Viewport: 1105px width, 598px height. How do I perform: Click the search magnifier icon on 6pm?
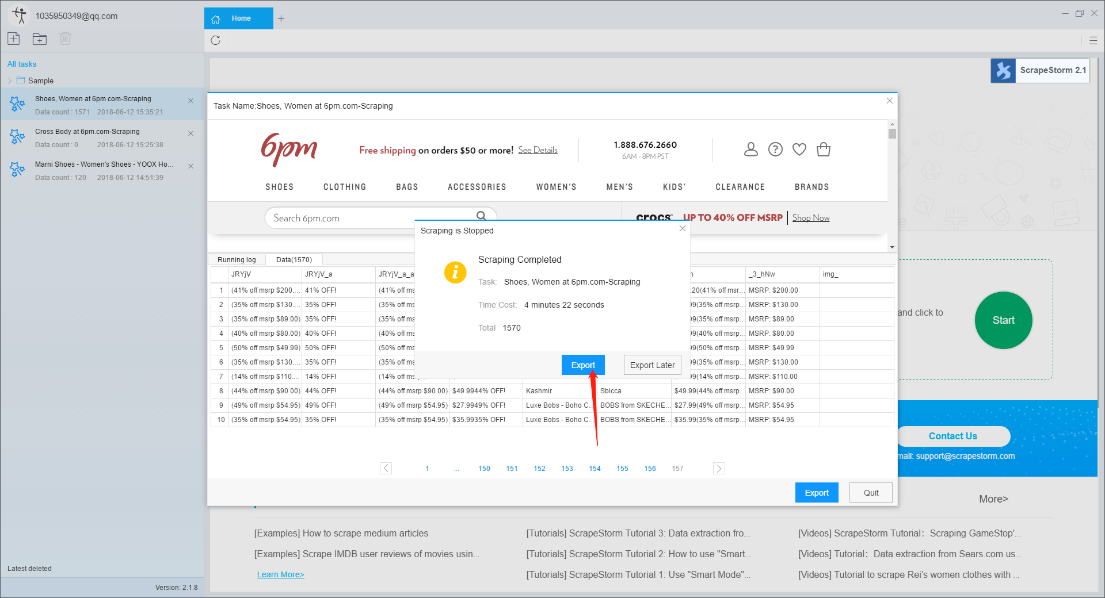(x=481, y=216)
